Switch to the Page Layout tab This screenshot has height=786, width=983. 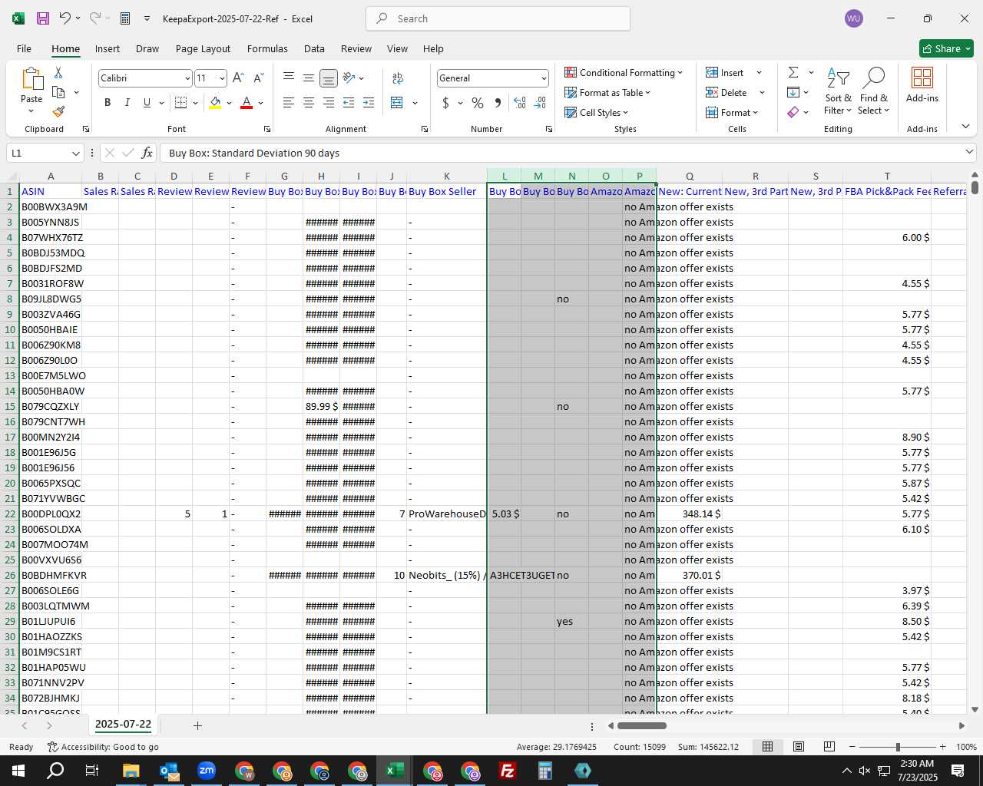coord(203,48)
